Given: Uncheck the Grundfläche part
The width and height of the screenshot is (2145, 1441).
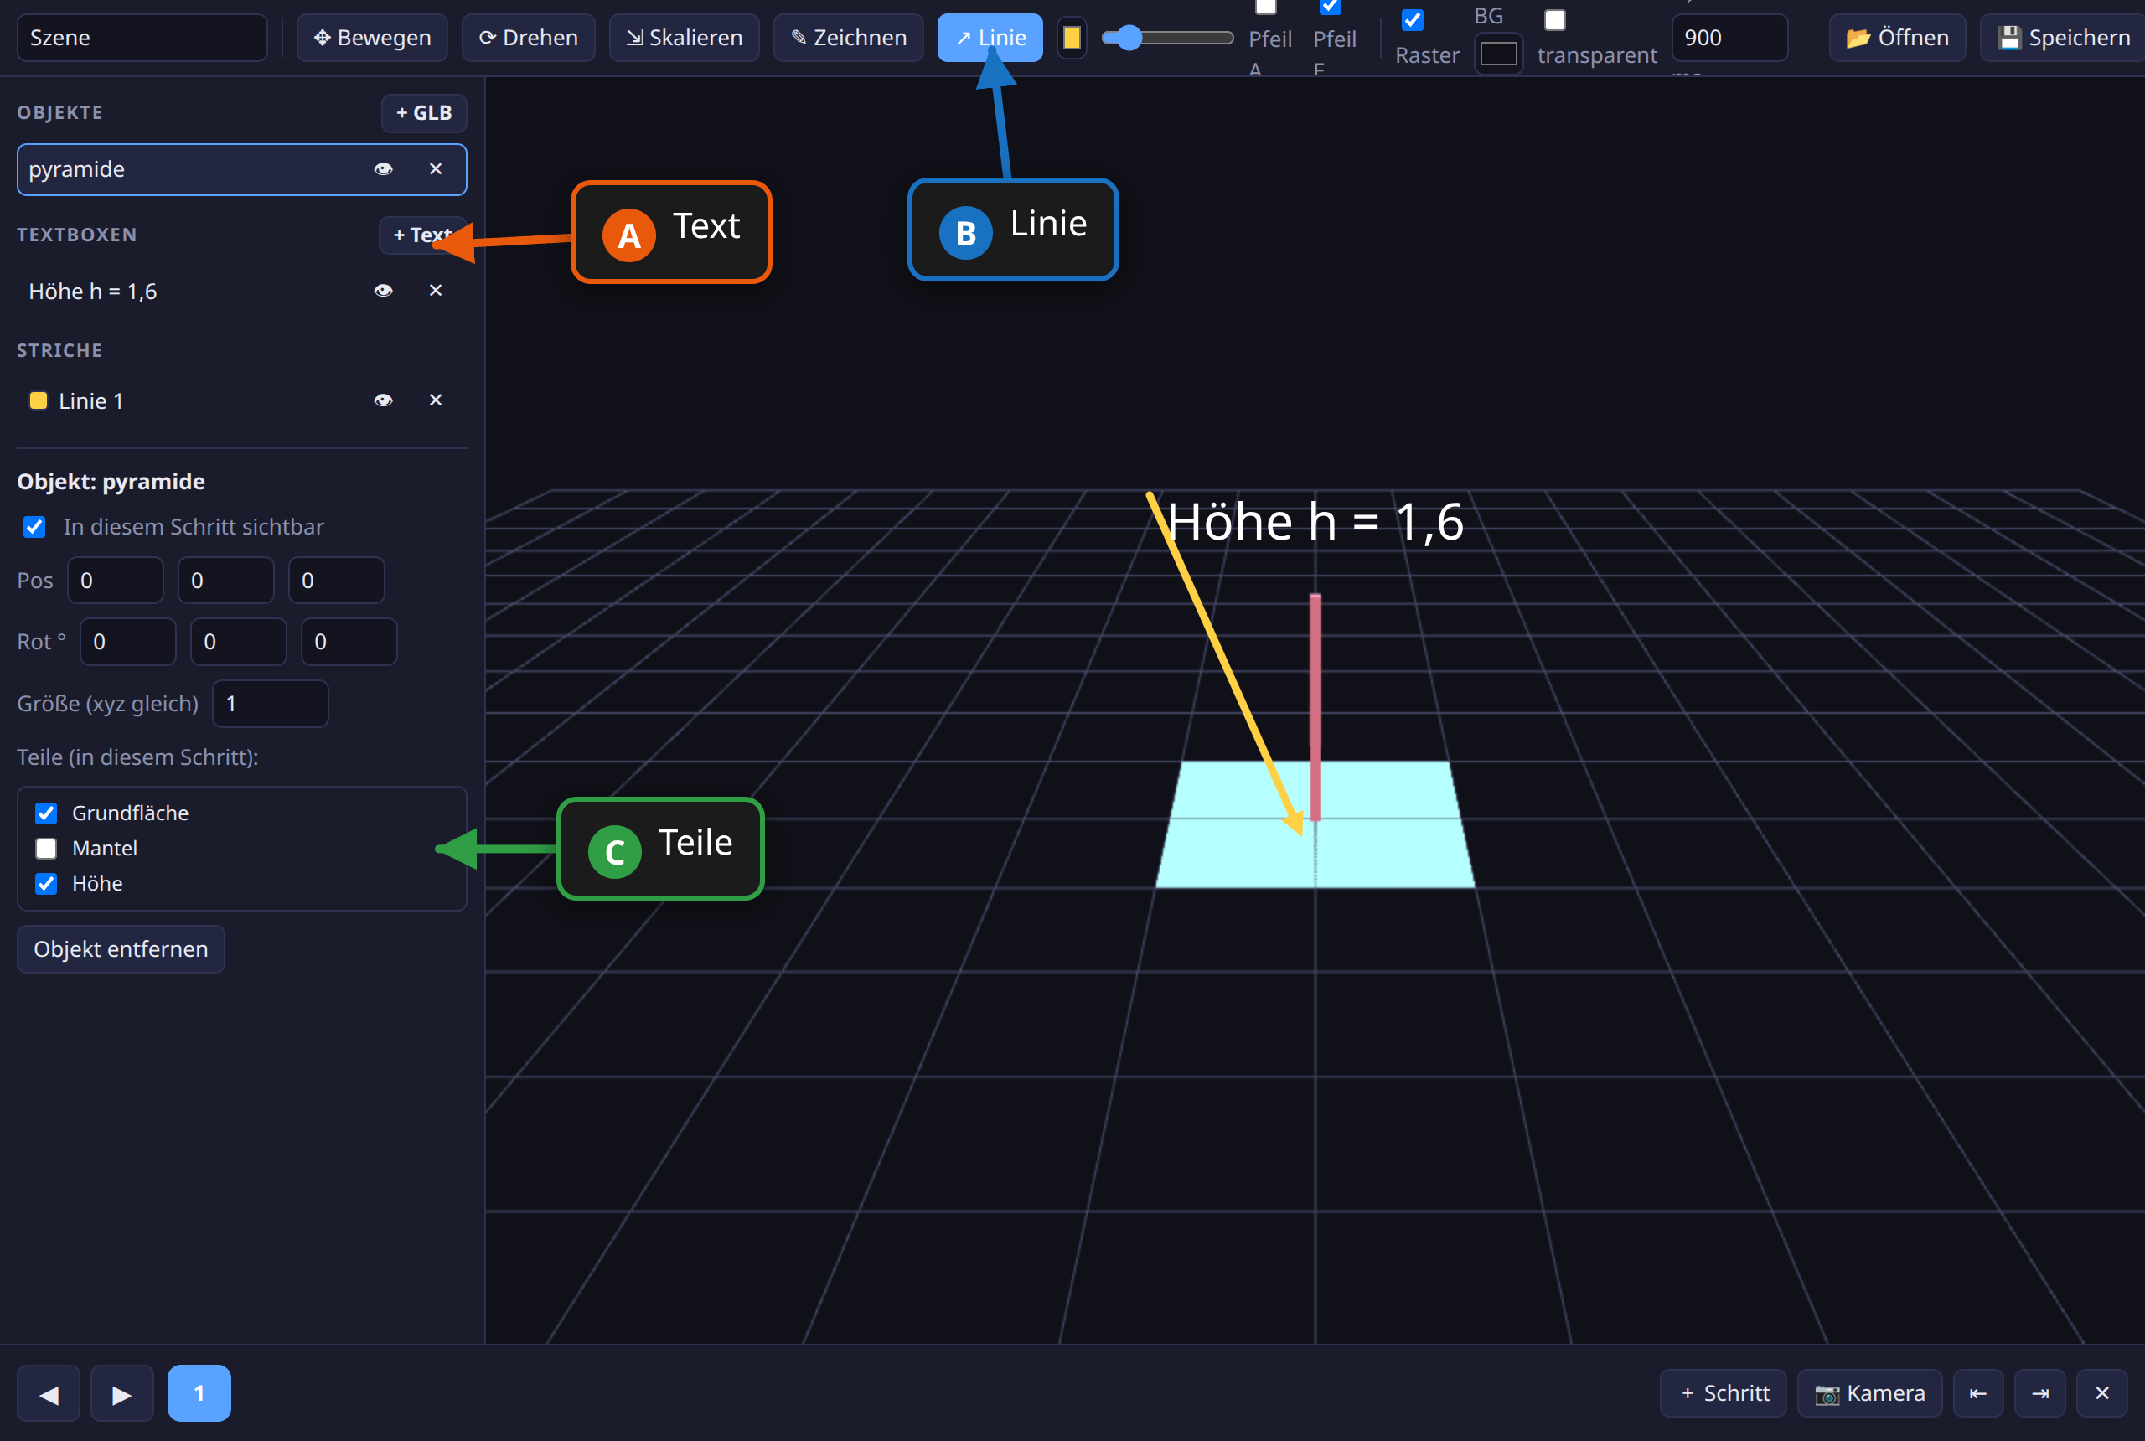Looking at the screenshot, I should pyautogui.click(x=46, y=813).
